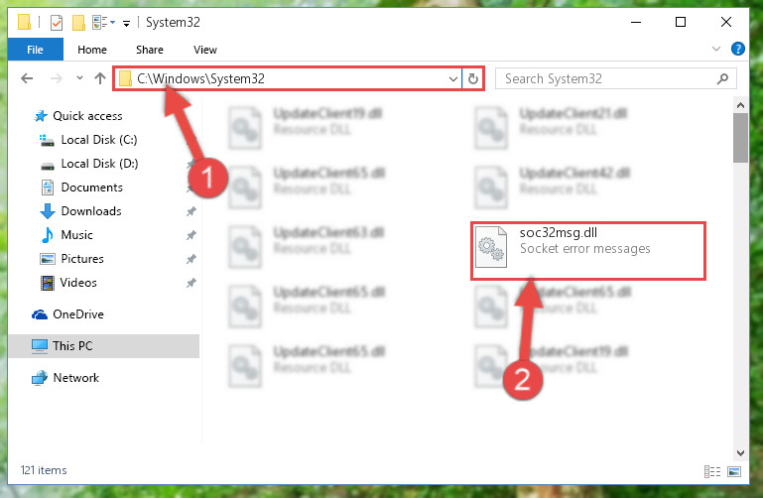The image size is (763, 498).
Task: Refresh the System32 folder view
Action: point(472,78)
